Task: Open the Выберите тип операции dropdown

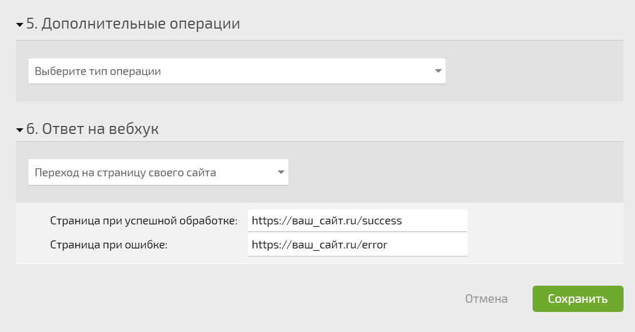Action: pos(237,72)
